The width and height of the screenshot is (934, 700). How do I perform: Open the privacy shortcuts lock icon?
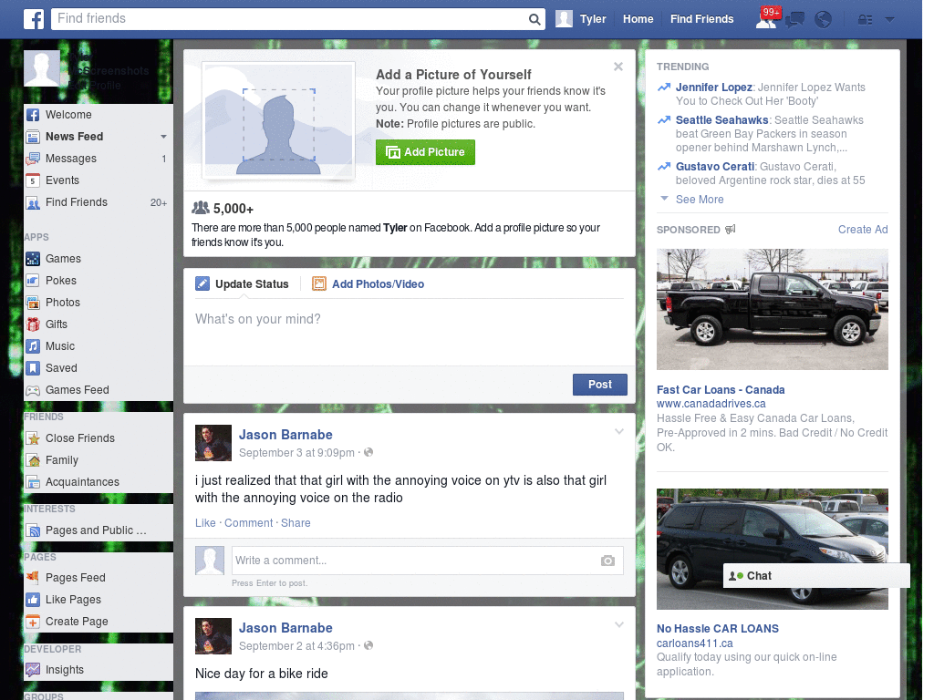click(x=865, y=20)
